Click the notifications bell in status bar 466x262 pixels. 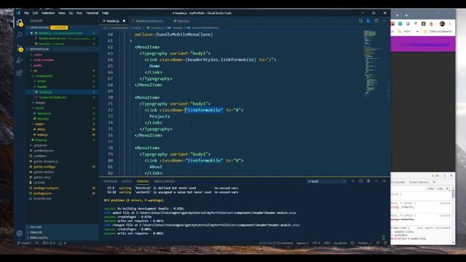click(x=385, y=243)
